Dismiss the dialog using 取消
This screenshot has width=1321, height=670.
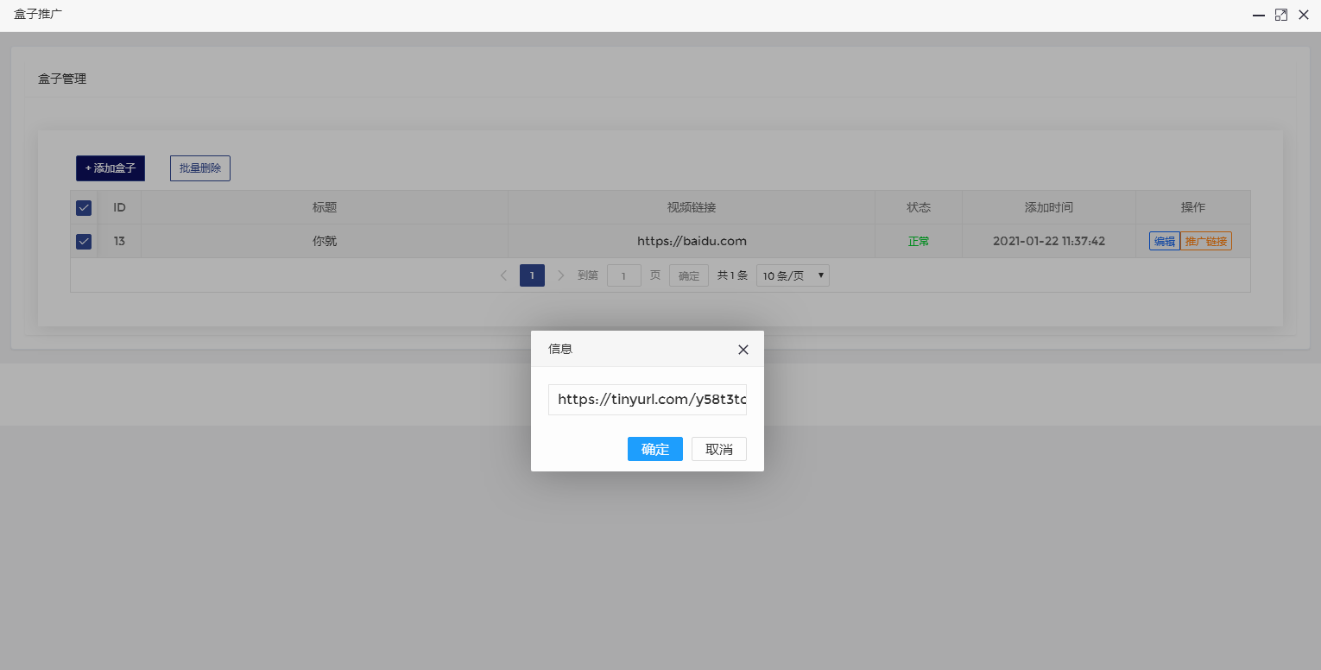click(718, 449)
